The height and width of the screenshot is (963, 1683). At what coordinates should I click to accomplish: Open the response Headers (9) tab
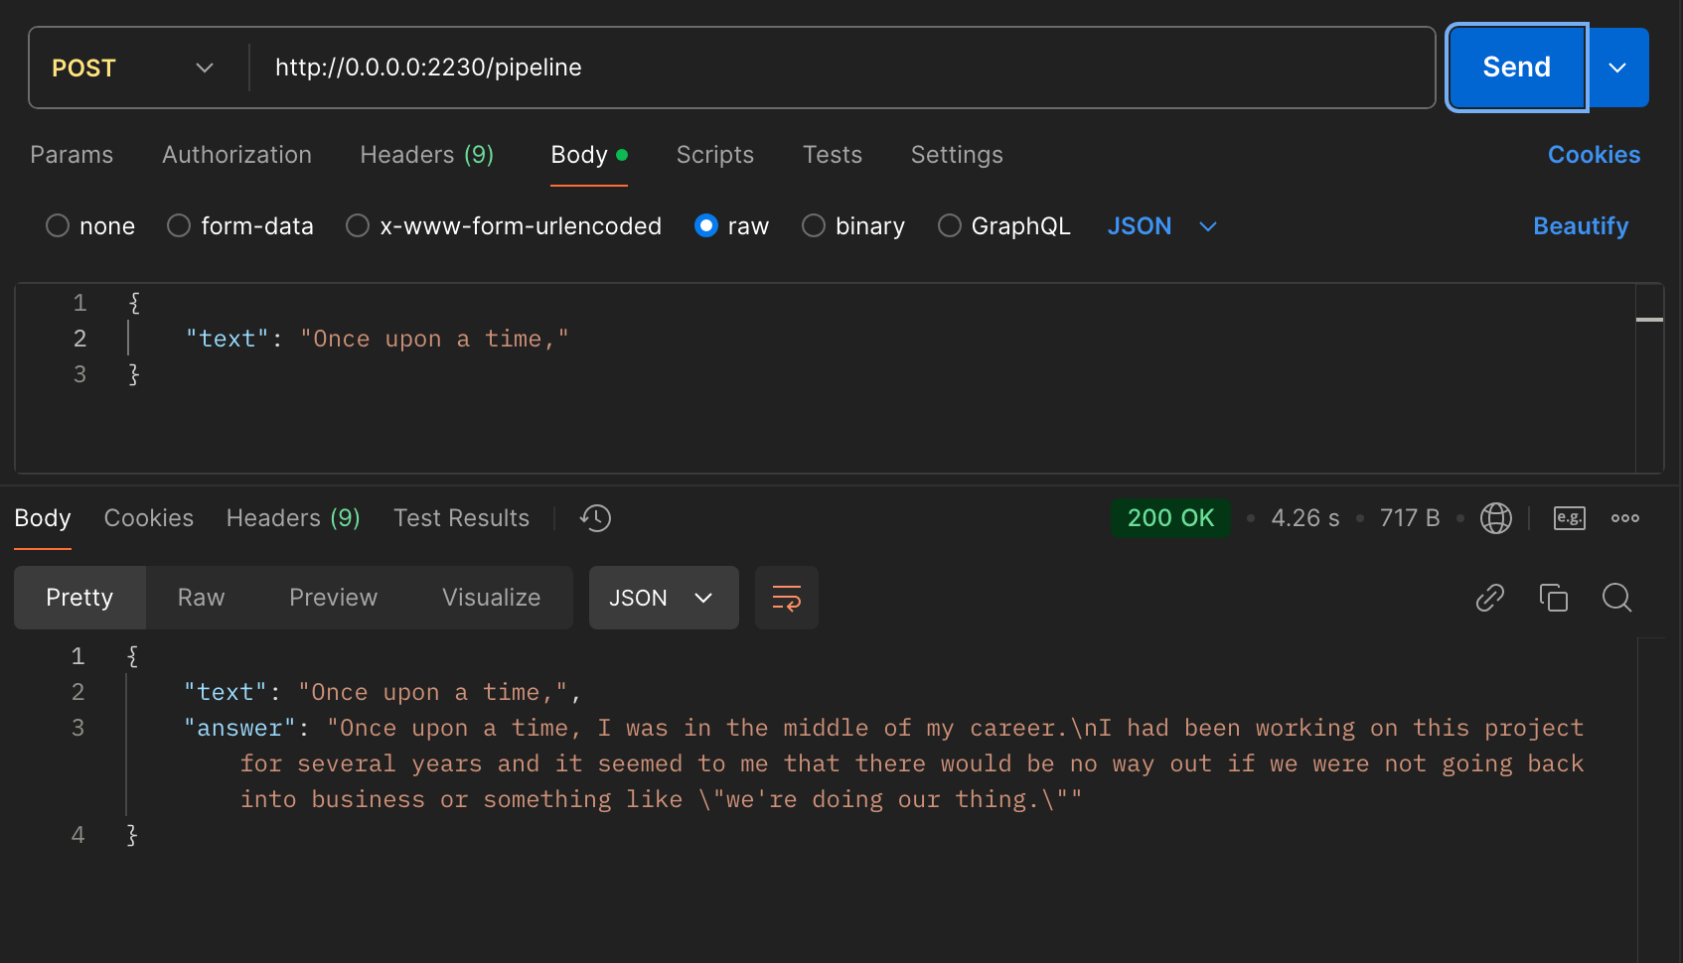pos(293,518)
